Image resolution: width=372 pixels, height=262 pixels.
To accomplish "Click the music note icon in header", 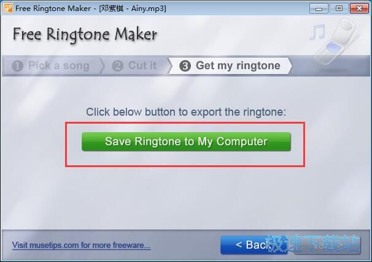I will click(317, 32).
